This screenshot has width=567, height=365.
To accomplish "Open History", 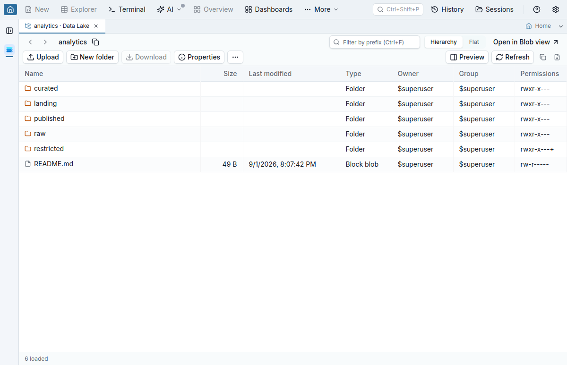I will pos(447,9).
